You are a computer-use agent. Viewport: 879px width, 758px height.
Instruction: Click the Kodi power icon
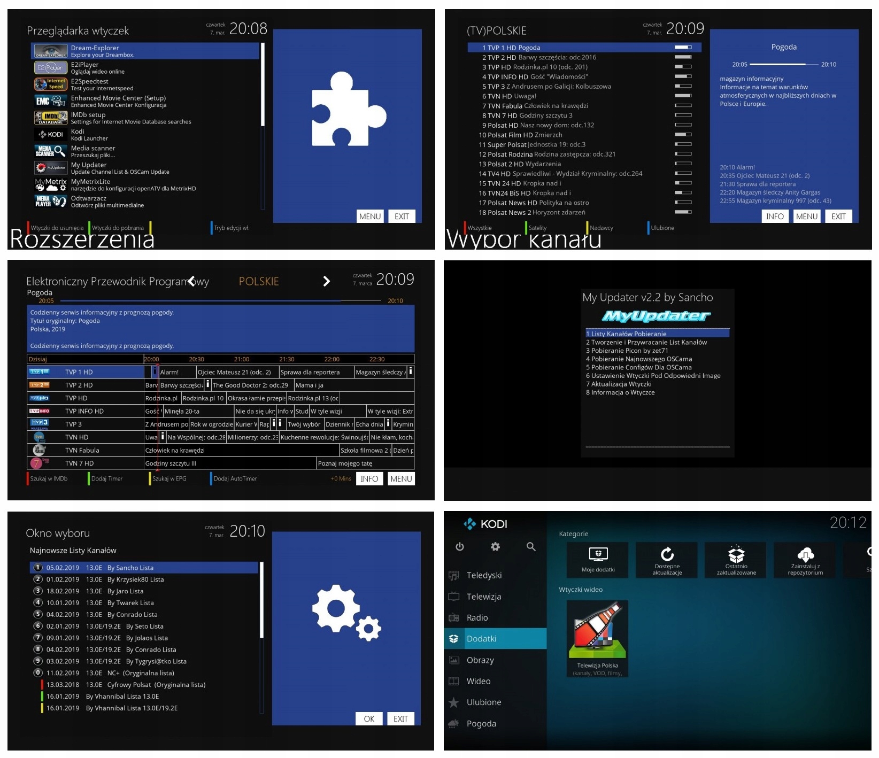point(459,546)
